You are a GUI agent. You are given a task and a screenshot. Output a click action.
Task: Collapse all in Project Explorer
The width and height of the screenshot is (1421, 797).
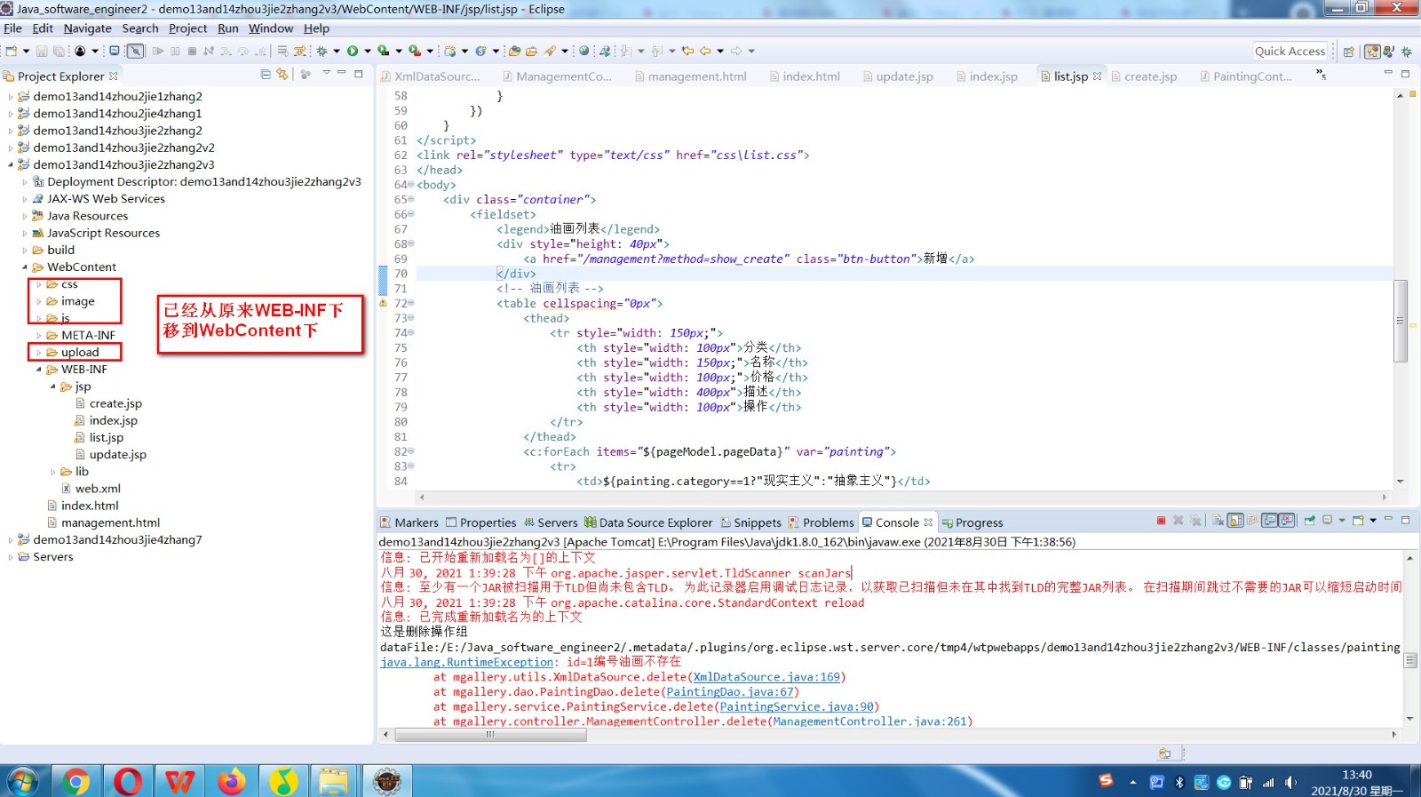pyautogui.click(x=266, y=75)
